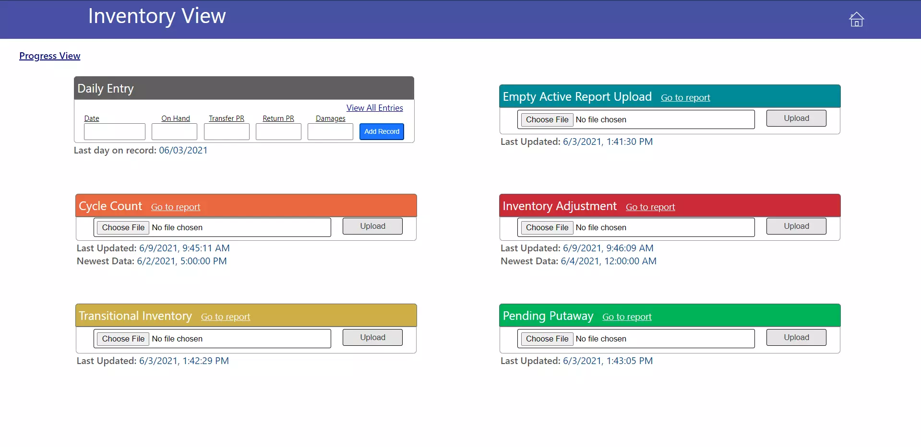Open View All Entries link
The height and width of the screenshot is (447, 921).
pyautogui.click(x=374, y=108)
